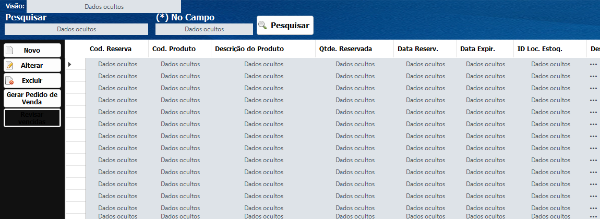Click the Gerar Pedido de Venda button
This screenshot has height=219, width=600.
point(32,98)
